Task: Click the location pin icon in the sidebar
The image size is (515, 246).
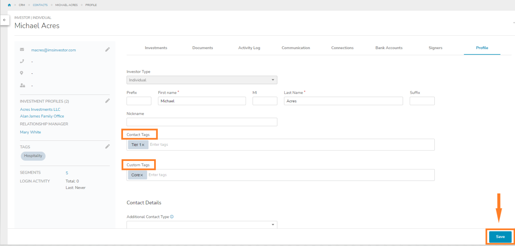Action: coord(22,73)
